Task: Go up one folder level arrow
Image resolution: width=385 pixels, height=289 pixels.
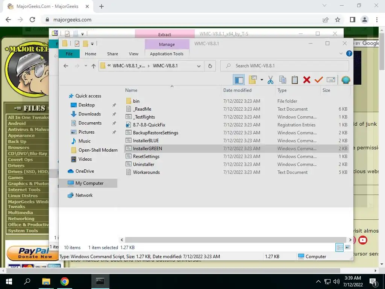Action: coord(93,66)
